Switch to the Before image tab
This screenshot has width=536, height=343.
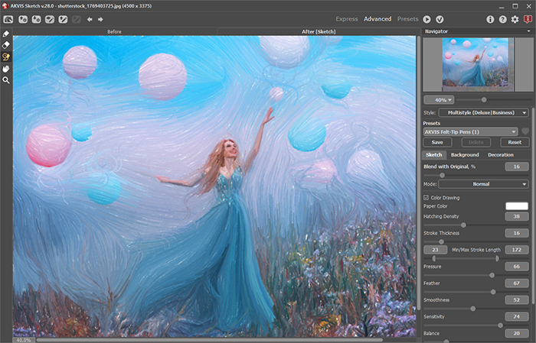[x=115, y=32]
